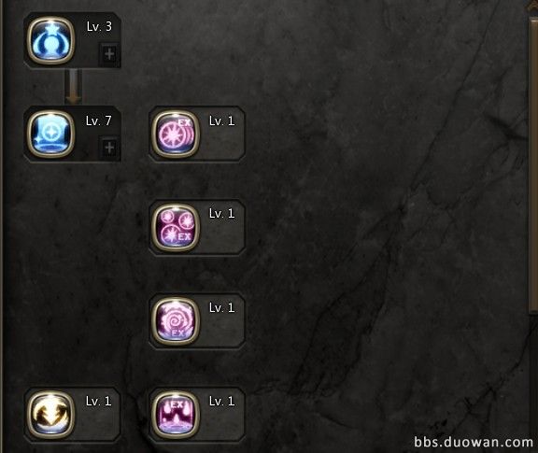Click the skill panel's vertical scrollbar
Image resolution: width=538 pixels, height=453 pixels.
point(532,164)
